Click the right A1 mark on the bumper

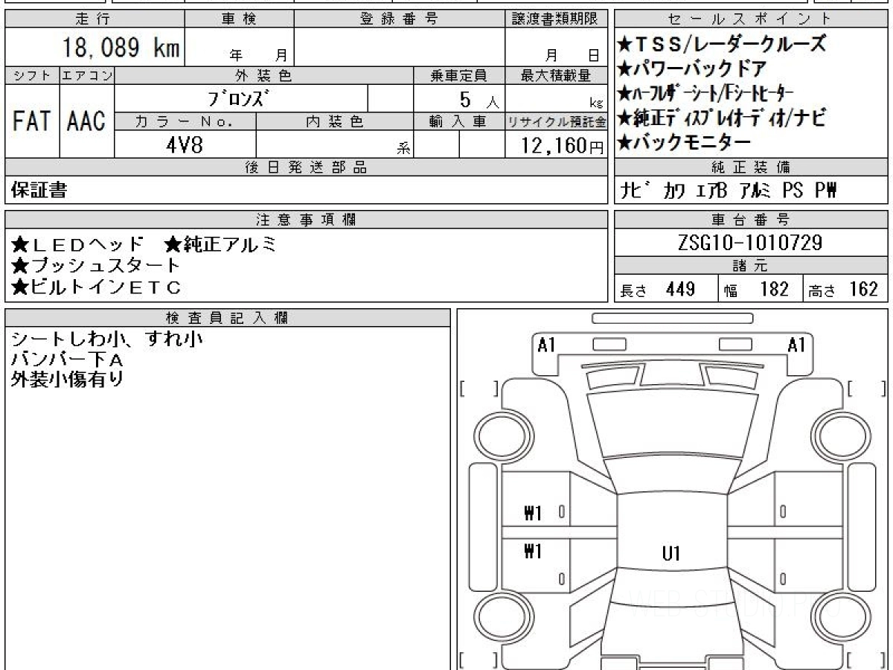[797, 345]
